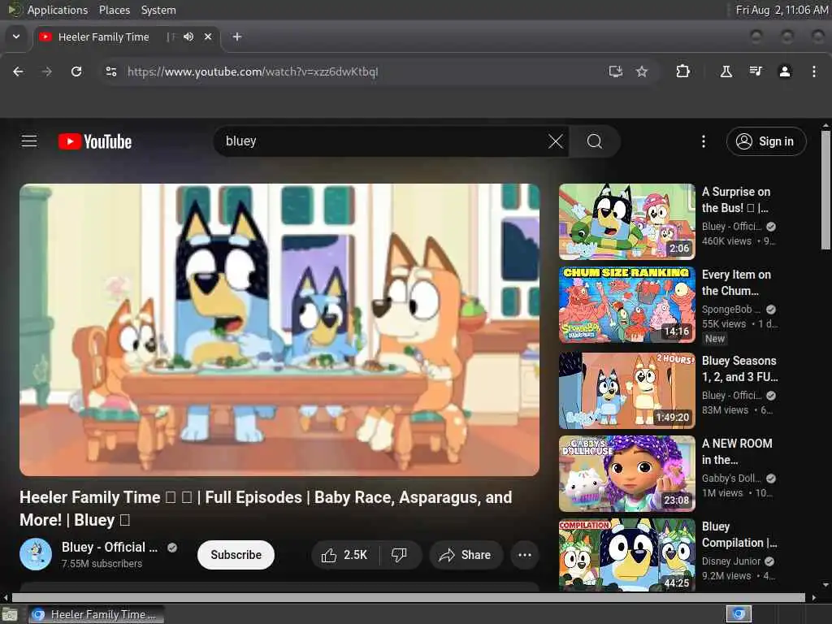The image size is (832, 624).
Task: Click the main video player
Action: 279,330
